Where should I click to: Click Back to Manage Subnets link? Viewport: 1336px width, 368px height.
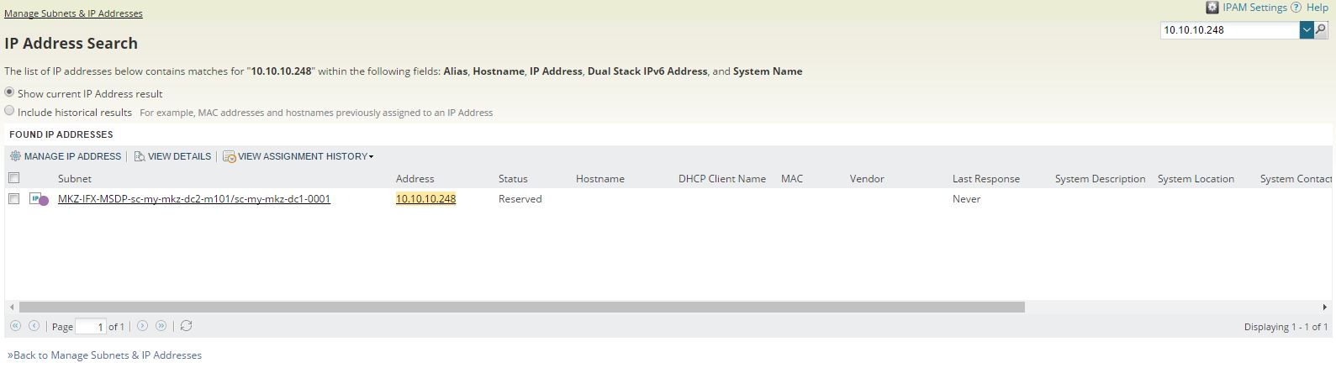[x=105, y=355]
